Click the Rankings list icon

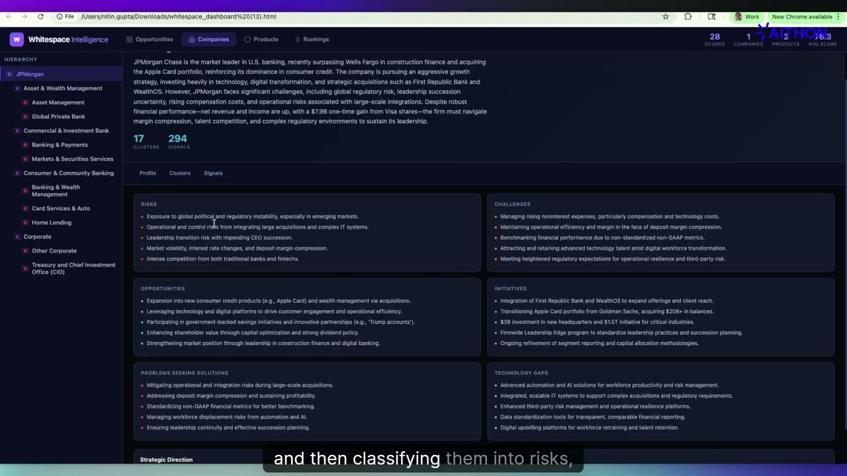(x=298, y=39)
